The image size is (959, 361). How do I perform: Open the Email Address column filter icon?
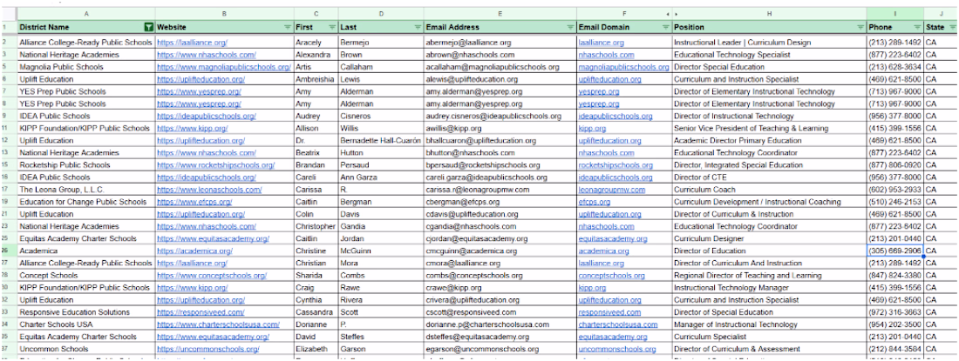[x=570, y=28]
